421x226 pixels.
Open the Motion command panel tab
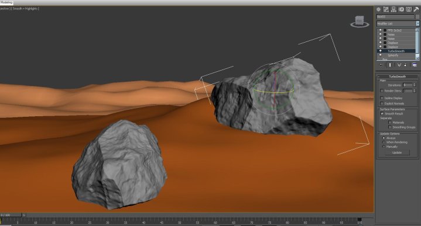401,9
